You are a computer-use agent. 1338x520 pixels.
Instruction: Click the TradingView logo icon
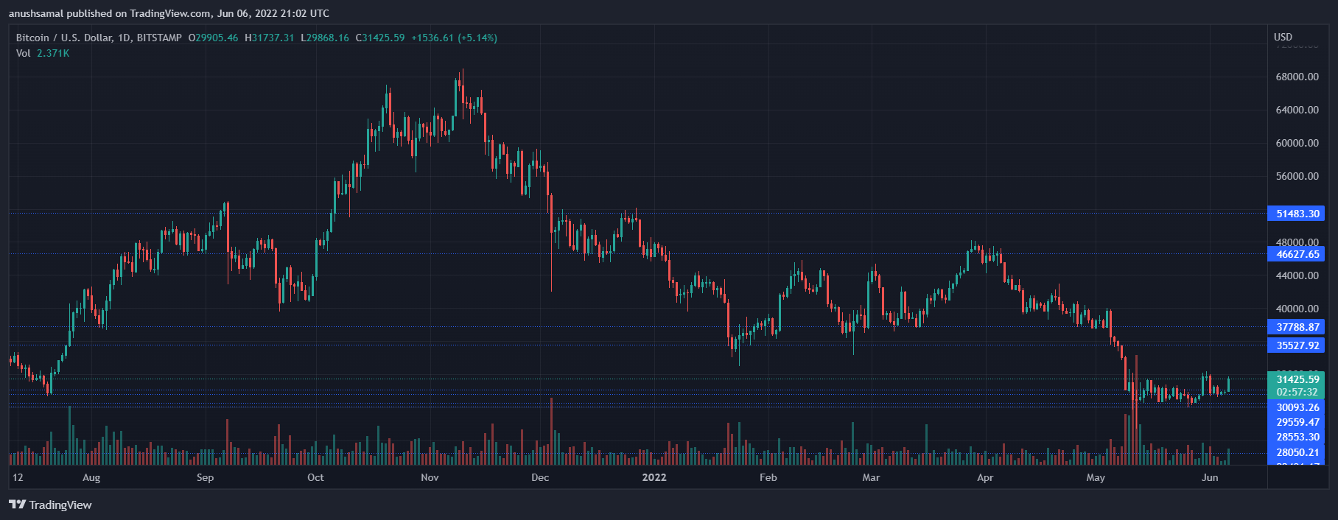click(17, 505)
